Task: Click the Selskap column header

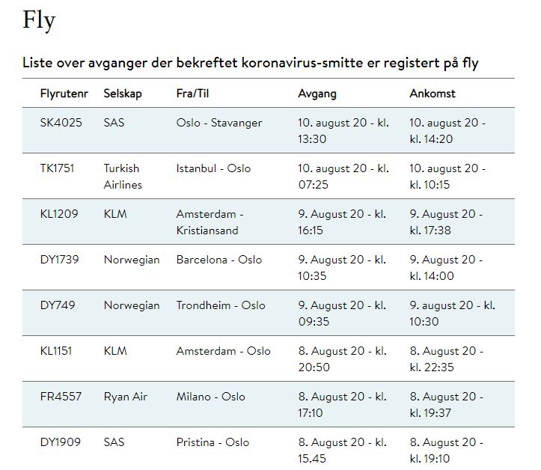Action: click(123, 94)
